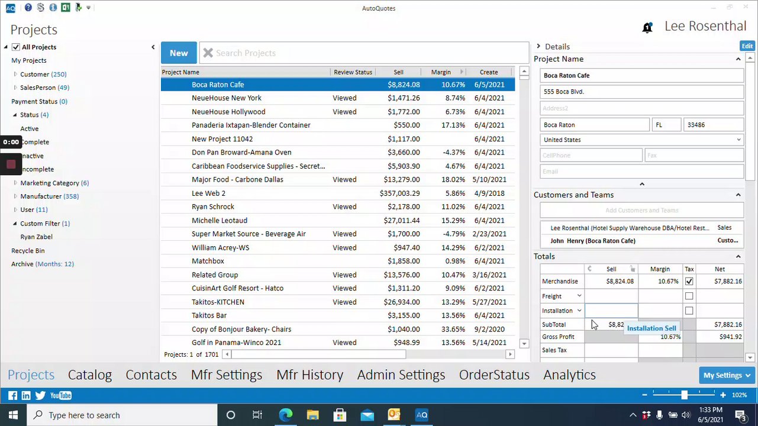
Task: Click the New project button
Action: pyautogui.click(x=179, y=53)
